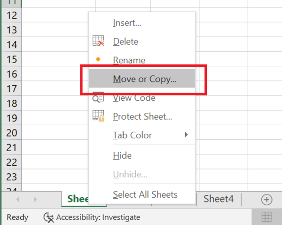282x225 pixels.
Task: Select row header 23
Action: 11,177
